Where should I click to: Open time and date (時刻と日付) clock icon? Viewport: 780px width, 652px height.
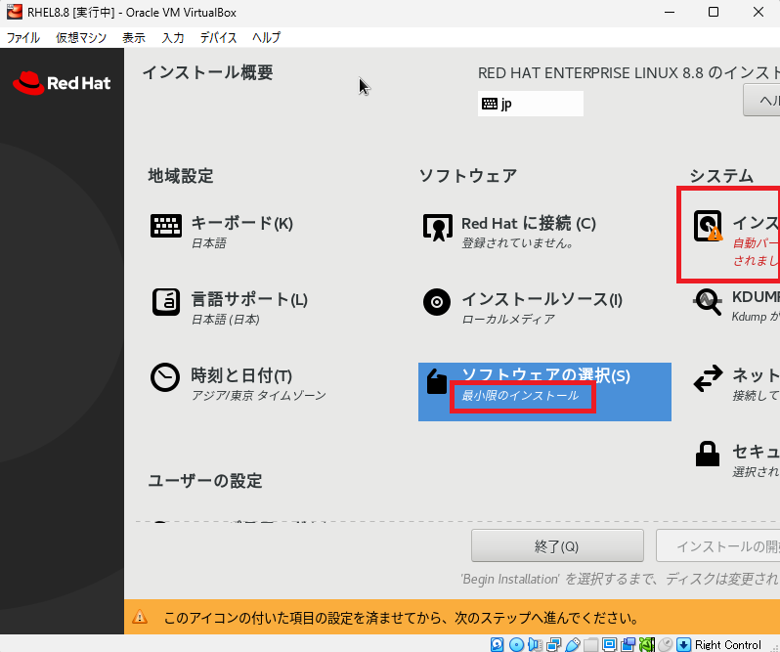pos(165,377)
